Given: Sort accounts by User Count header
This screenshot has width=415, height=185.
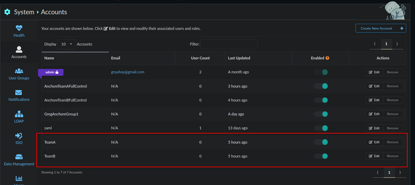Looking at the screenshot, I should [200, 58].
